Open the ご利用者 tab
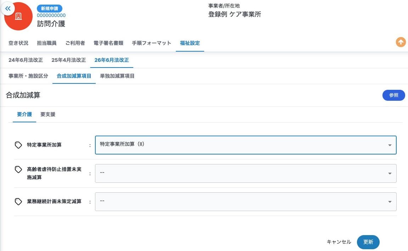Screen dimensions: 408x251 [75, 43]
